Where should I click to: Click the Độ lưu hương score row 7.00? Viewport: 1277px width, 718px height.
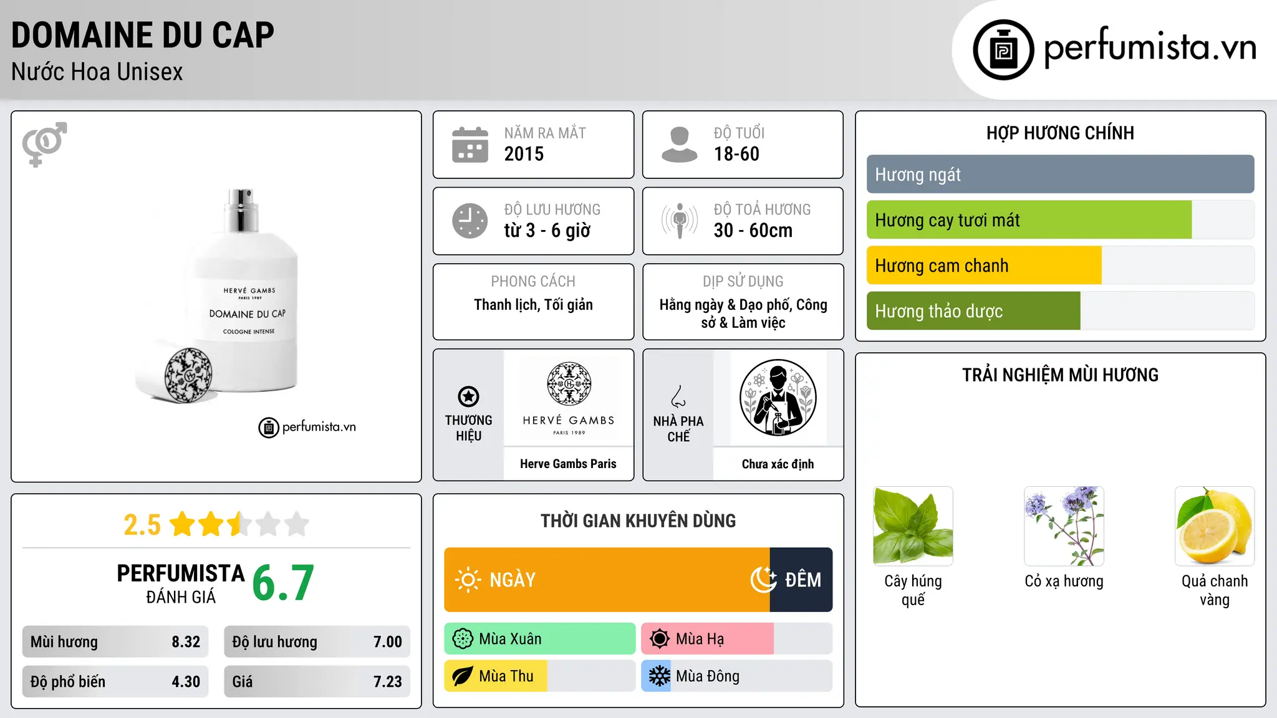317,642
